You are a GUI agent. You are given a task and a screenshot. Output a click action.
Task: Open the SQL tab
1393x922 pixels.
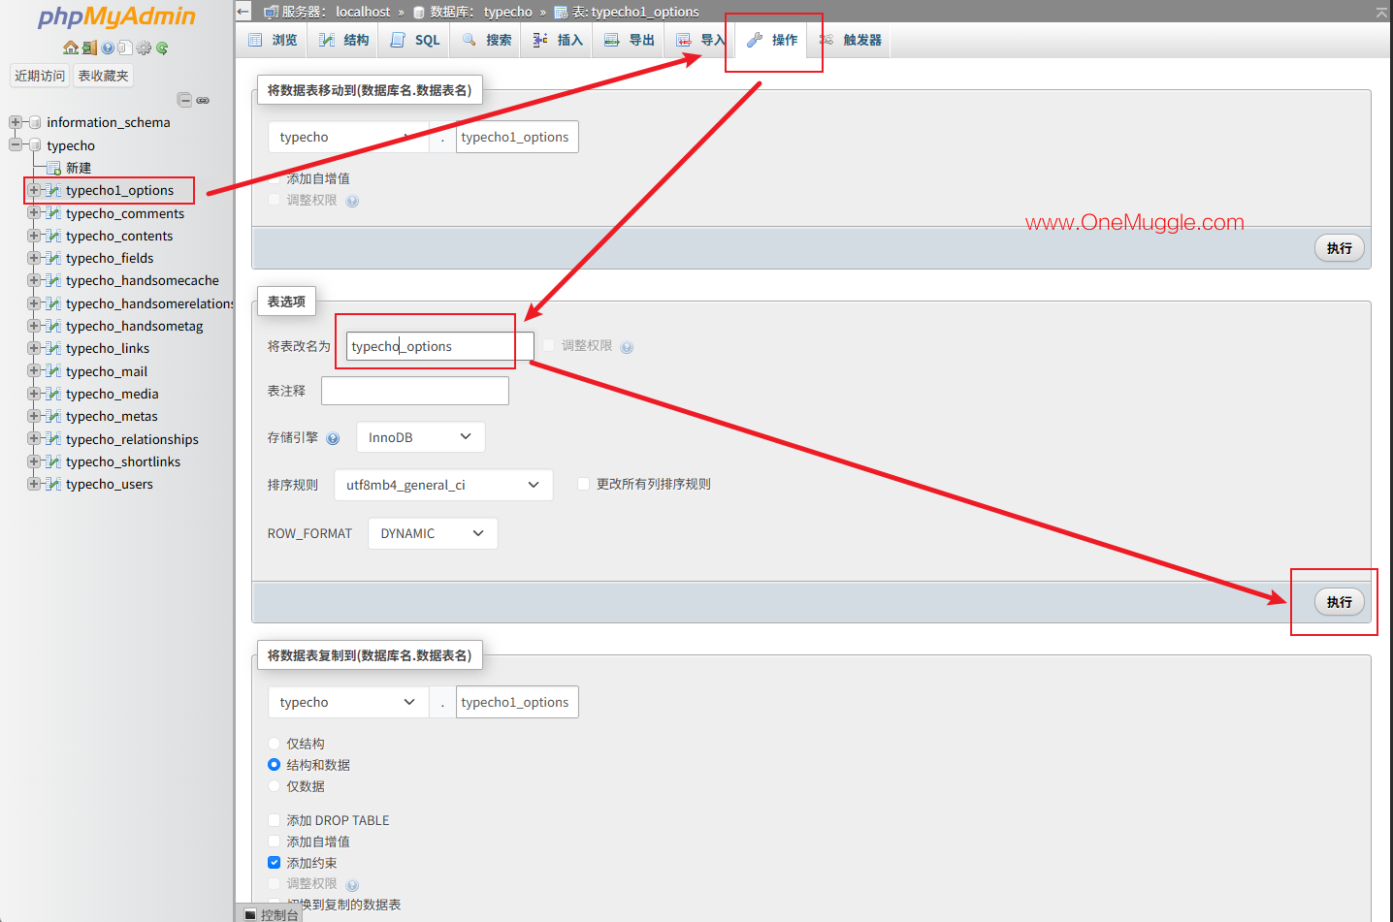tap(414, 40)
